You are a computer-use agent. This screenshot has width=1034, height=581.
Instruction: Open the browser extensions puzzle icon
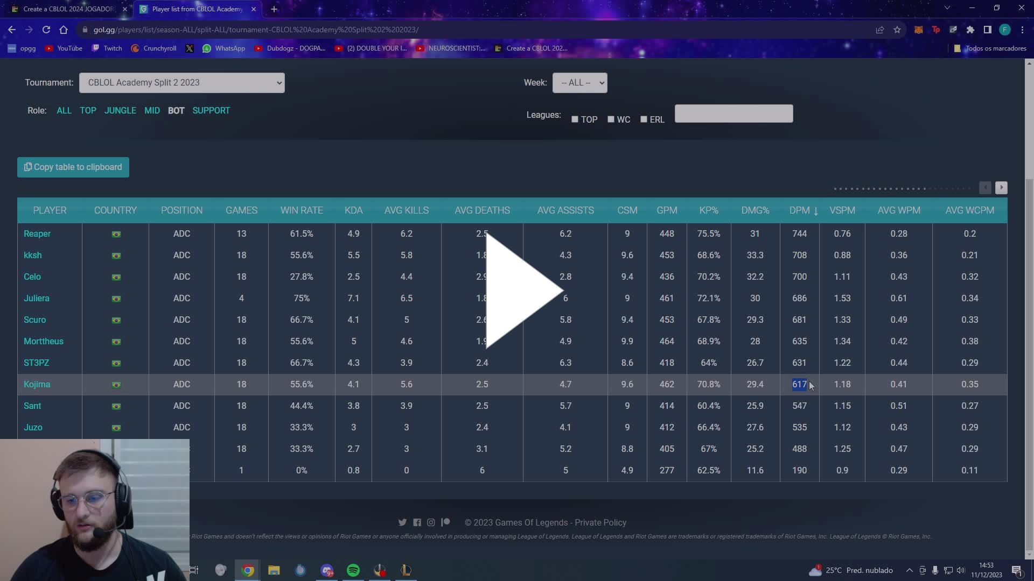970,30
